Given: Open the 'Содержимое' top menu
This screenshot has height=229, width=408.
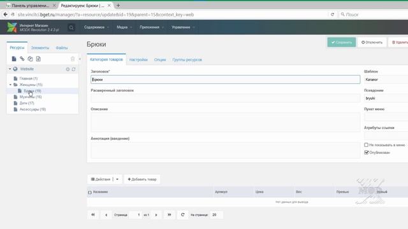Looking at the screenshot, I should pyautogui.click(x=96, y=27).
